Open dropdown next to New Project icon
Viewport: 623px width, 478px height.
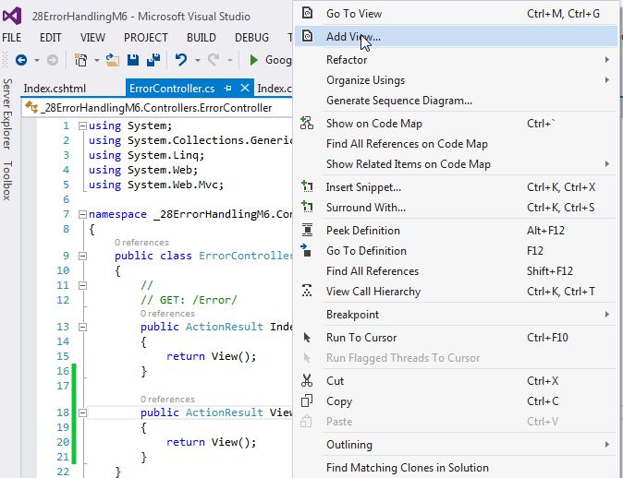pyautogui.click(x=96, y=60)
